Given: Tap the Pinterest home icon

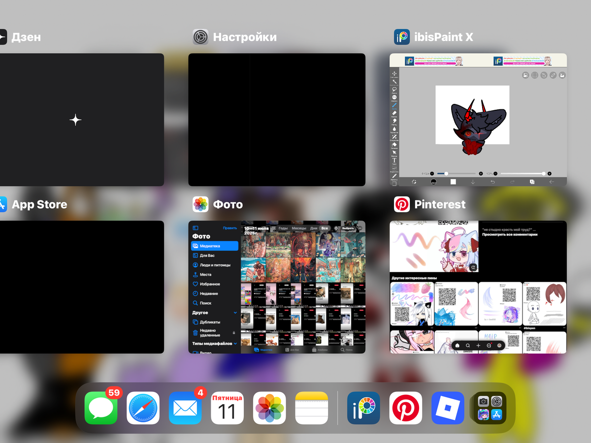Looking at the screenshot, I should 457,346.
